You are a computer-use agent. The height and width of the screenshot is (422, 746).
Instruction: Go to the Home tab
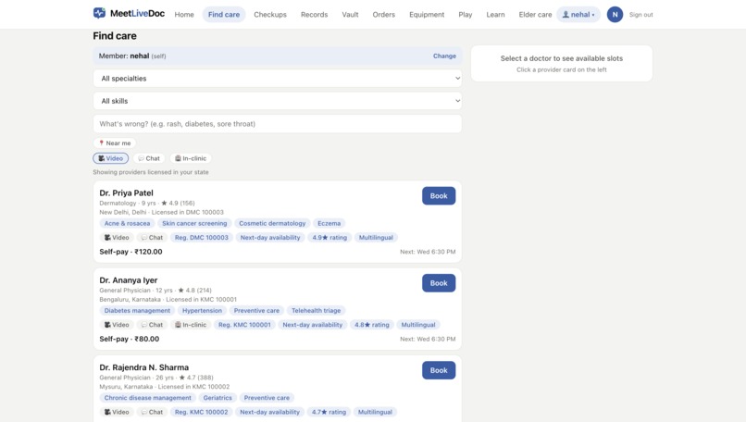point(184,15)
